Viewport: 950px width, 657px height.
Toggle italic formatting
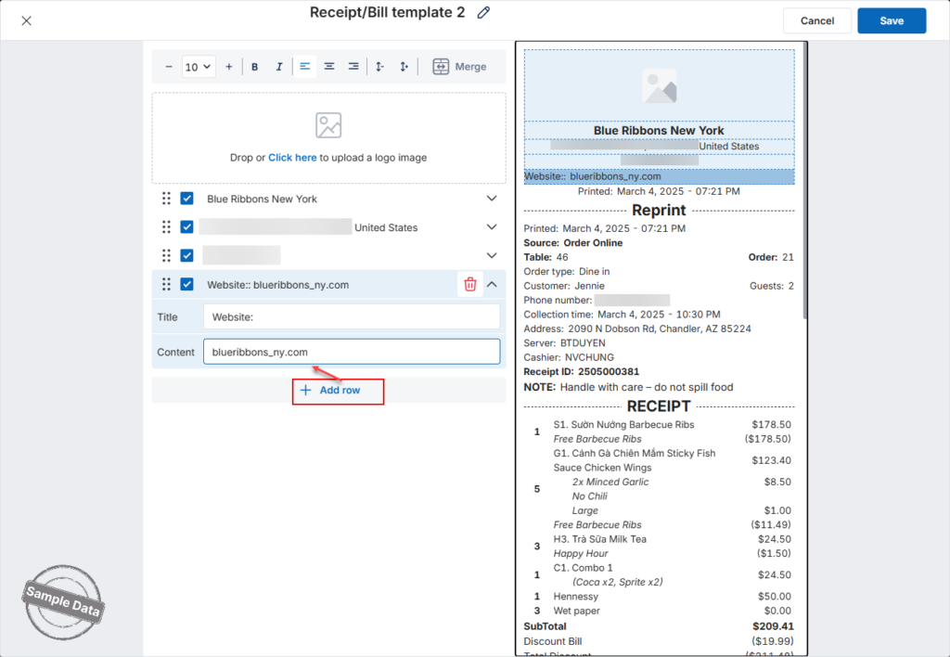(278, 67)
